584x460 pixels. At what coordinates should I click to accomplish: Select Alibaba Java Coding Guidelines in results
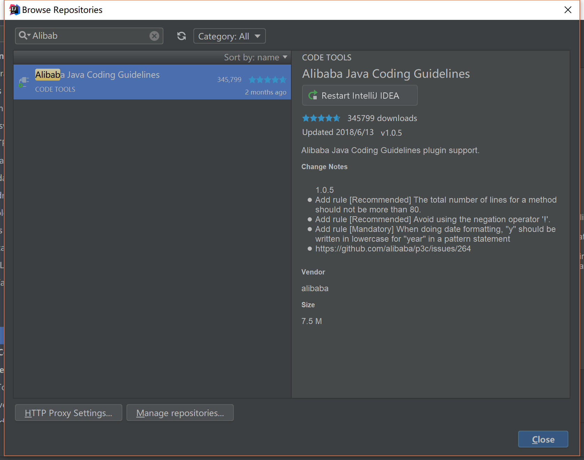pos(98,75)
